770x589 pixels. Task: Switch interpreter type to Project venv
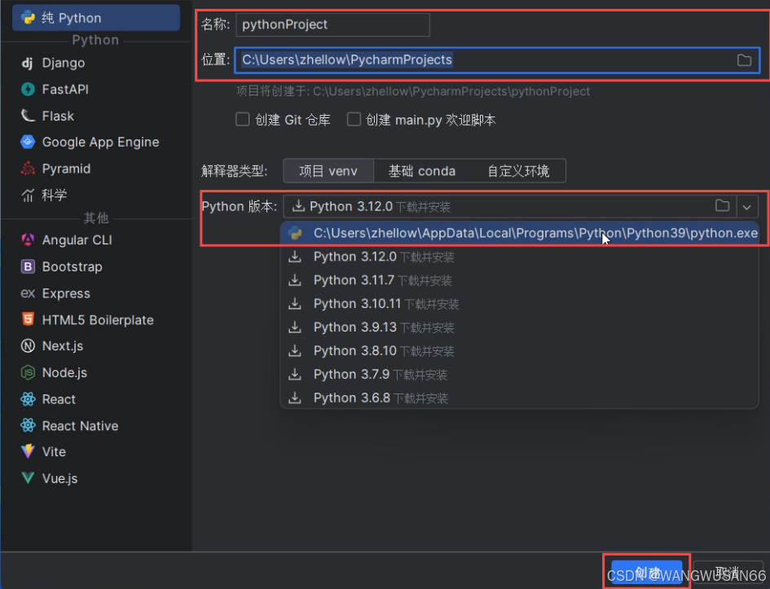[x=328, y=171]
